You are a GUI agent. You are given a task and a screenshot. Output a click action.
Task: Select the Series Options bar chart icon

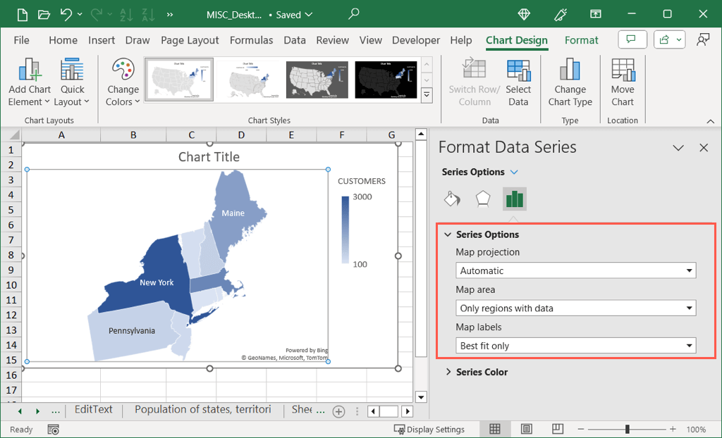(515, 199)
